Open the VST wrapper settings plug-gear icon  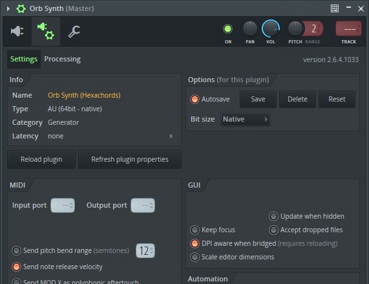coord(46,31)
